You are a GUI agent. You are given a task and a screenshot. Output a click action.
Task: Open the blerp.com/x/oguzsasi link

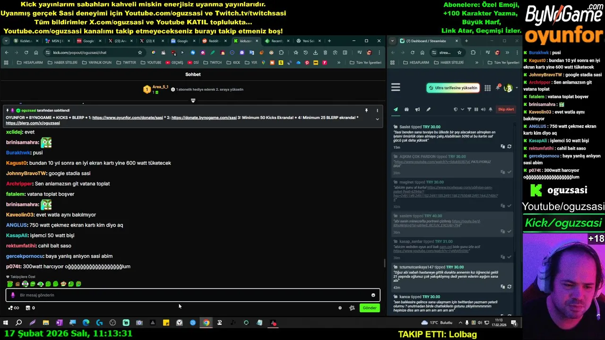click(33, 123)
